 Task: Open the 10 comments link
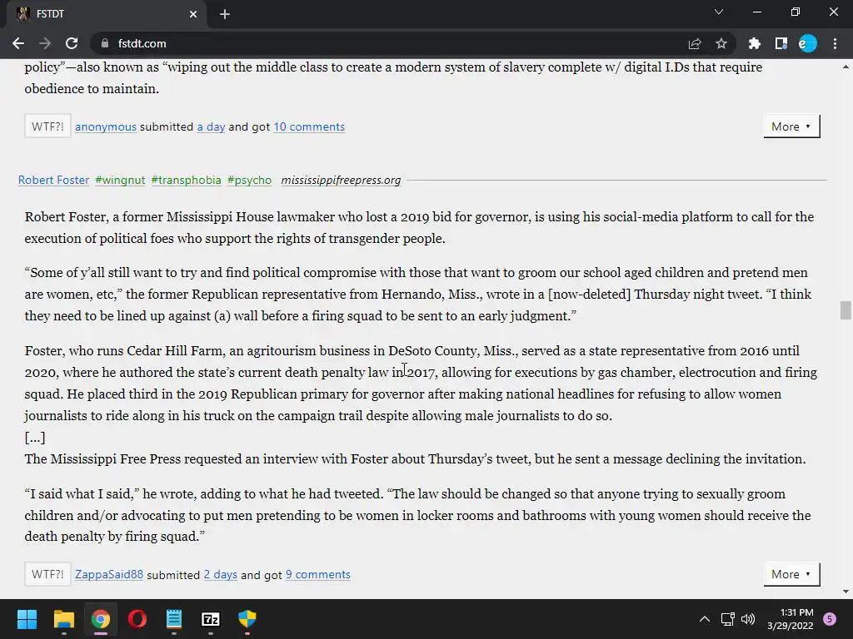pyautogui.click(x=309, y=126)
